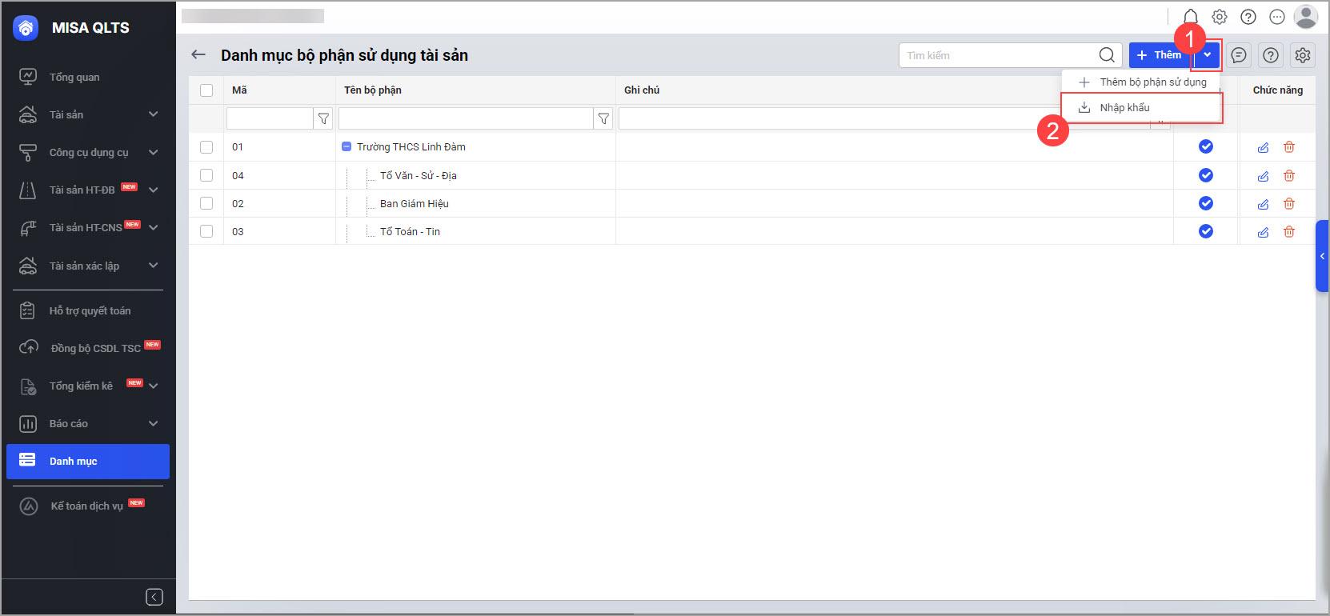Click status check icon of row 01
The width and height of the screenshot is (1330, 616).
1206,146
